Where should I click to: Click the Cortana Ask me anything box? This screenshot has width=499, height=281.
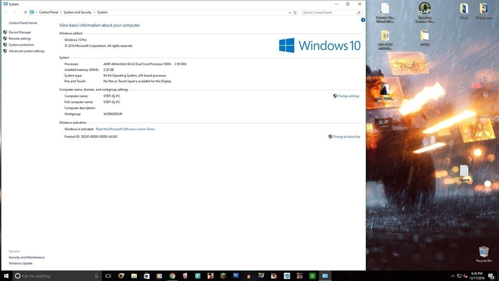[x=57, y=276]
